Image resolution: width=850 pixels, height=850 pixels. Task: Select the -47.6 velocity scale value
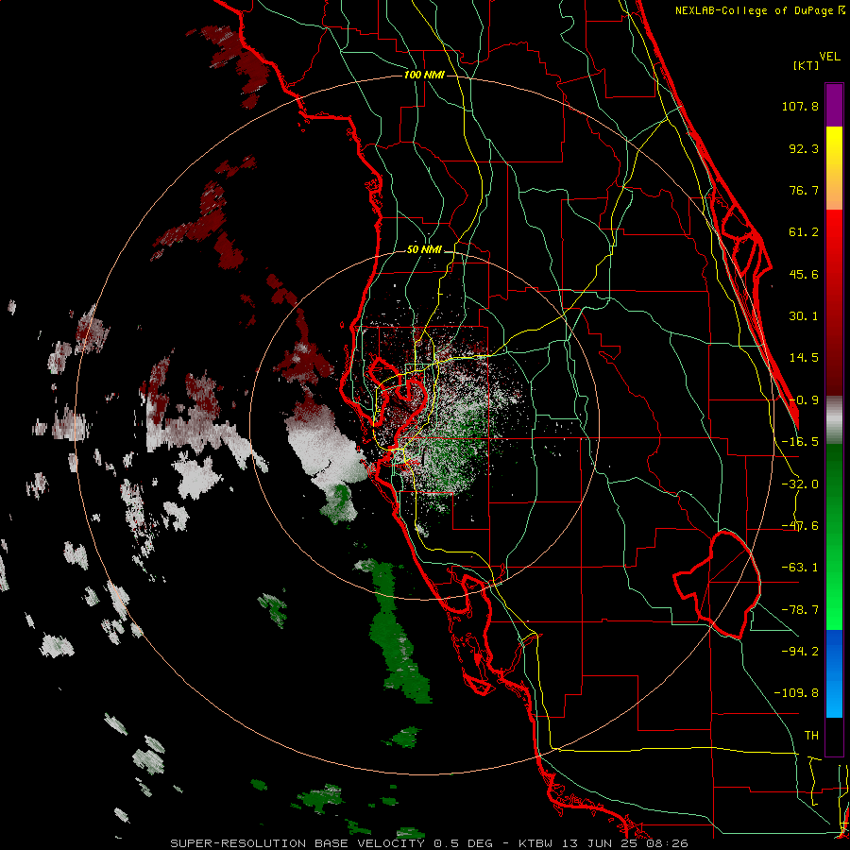[800, 526]
